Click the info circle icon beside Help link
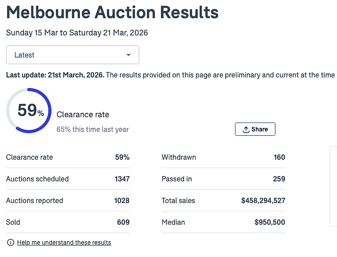Screen dimensions: 337x257 pos(11,242)
